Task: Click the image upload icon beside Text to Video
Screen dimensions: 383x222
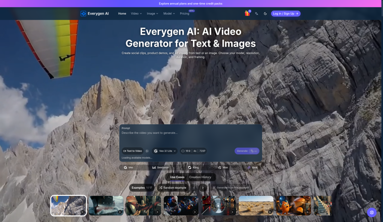Action: point(147,151)
